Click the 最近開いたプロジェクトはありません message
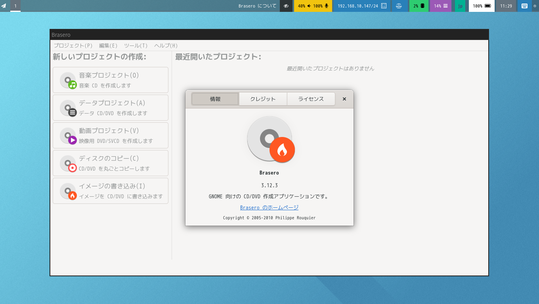 [x=330, y=68]
